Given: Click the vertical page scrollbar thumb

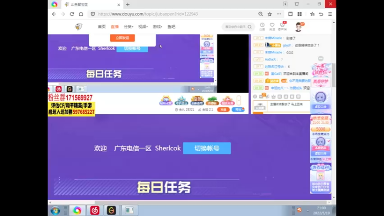Looking at the screenshot, I should 334,75.
